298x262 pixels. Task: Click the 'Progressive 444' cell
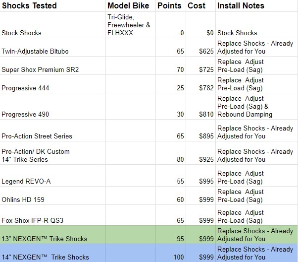53,84
